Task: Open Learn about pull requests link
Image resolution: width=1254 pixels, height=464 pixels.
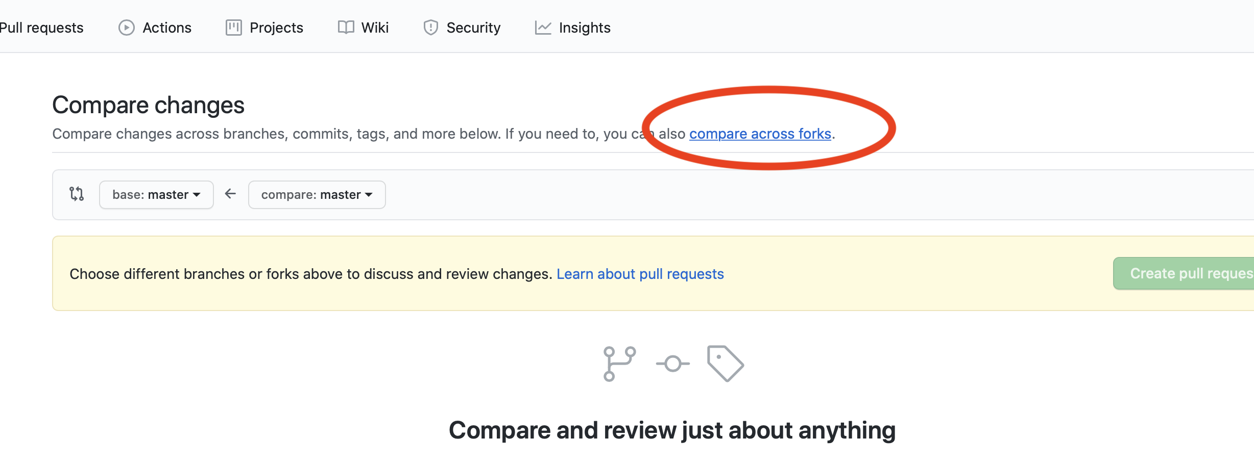Action: point(640,274)
